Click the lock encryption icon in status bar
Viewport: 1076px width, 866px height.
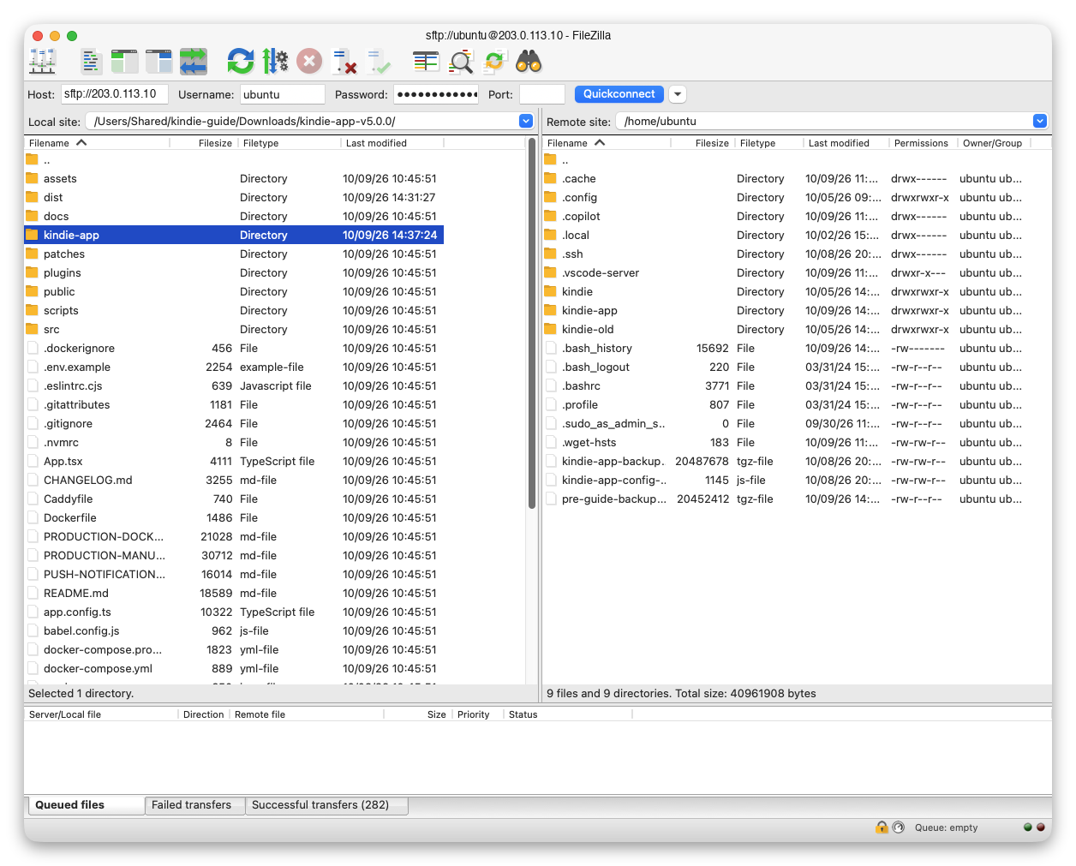[882, 827]
